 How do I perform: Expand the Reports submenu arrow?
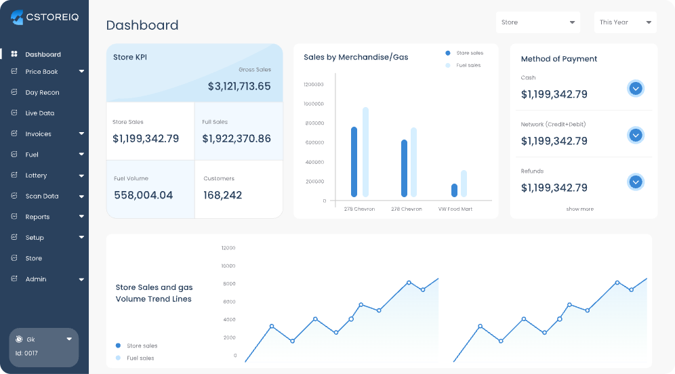pyautogui.click(x=81, y=217)
